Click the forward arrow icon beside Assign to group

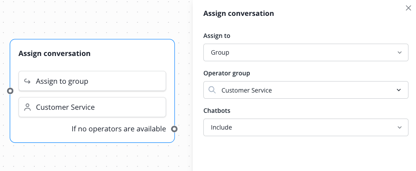tap(27, 81)
